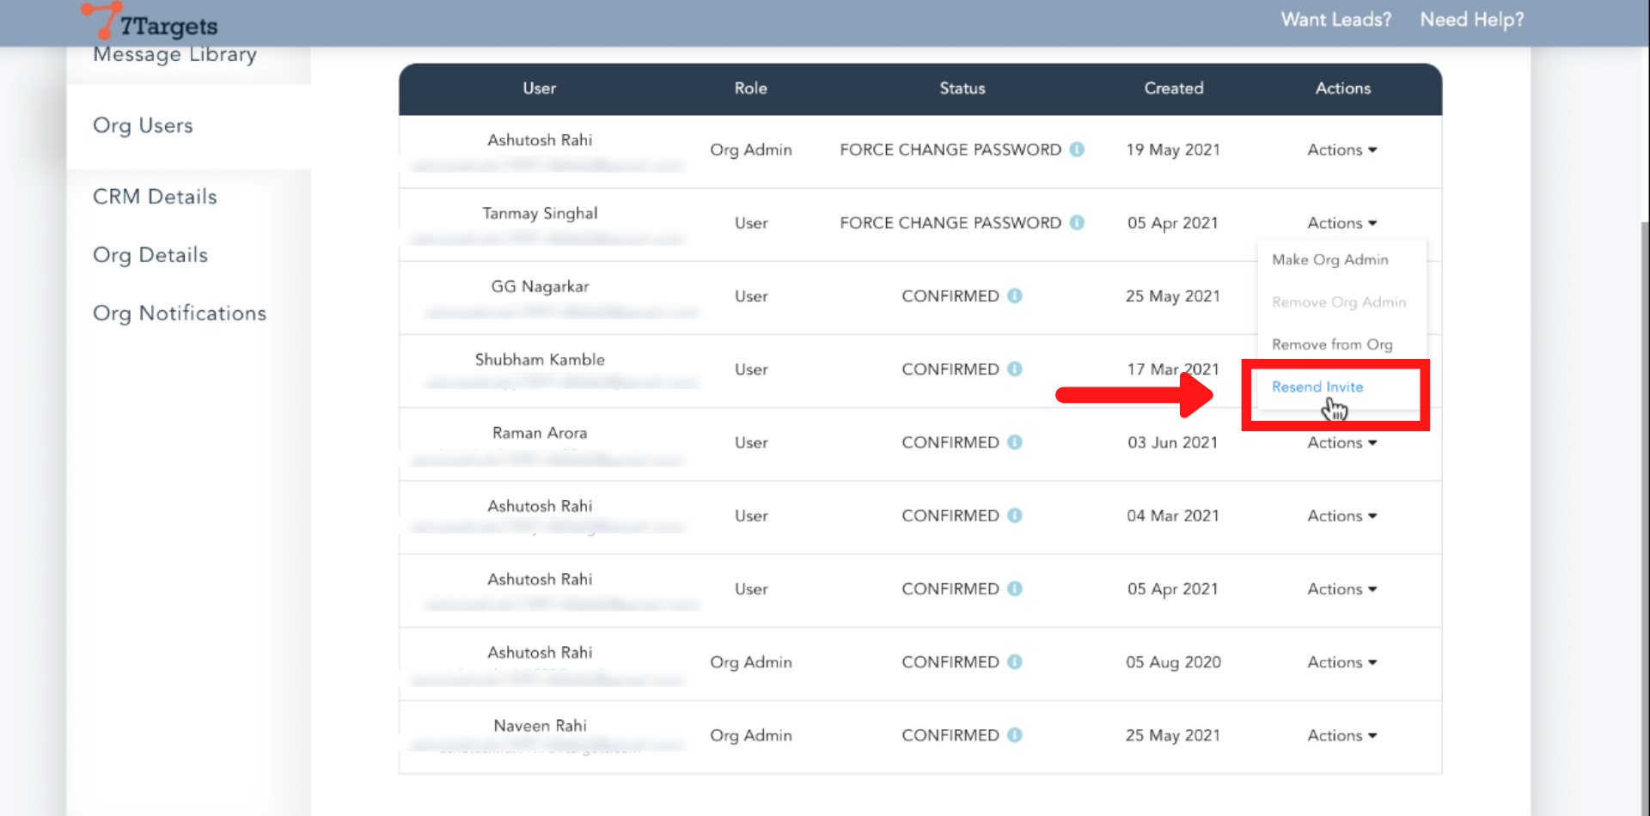1650x816 pixels.
Task: Select Resend Invite from the menu
Action: pyautogui.click(x=1317, y=387)
